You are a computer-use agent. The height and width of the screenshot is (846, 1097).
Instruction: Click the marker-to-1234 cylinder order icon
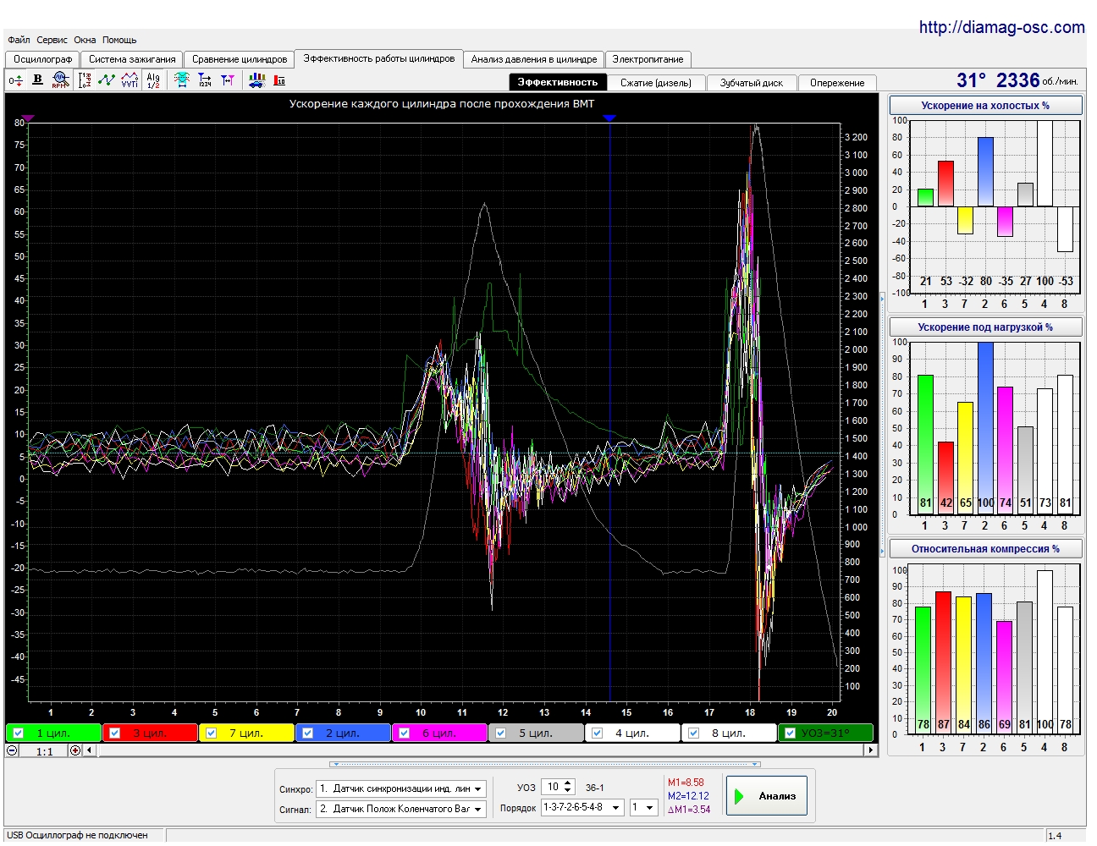(x=205, y=80)
